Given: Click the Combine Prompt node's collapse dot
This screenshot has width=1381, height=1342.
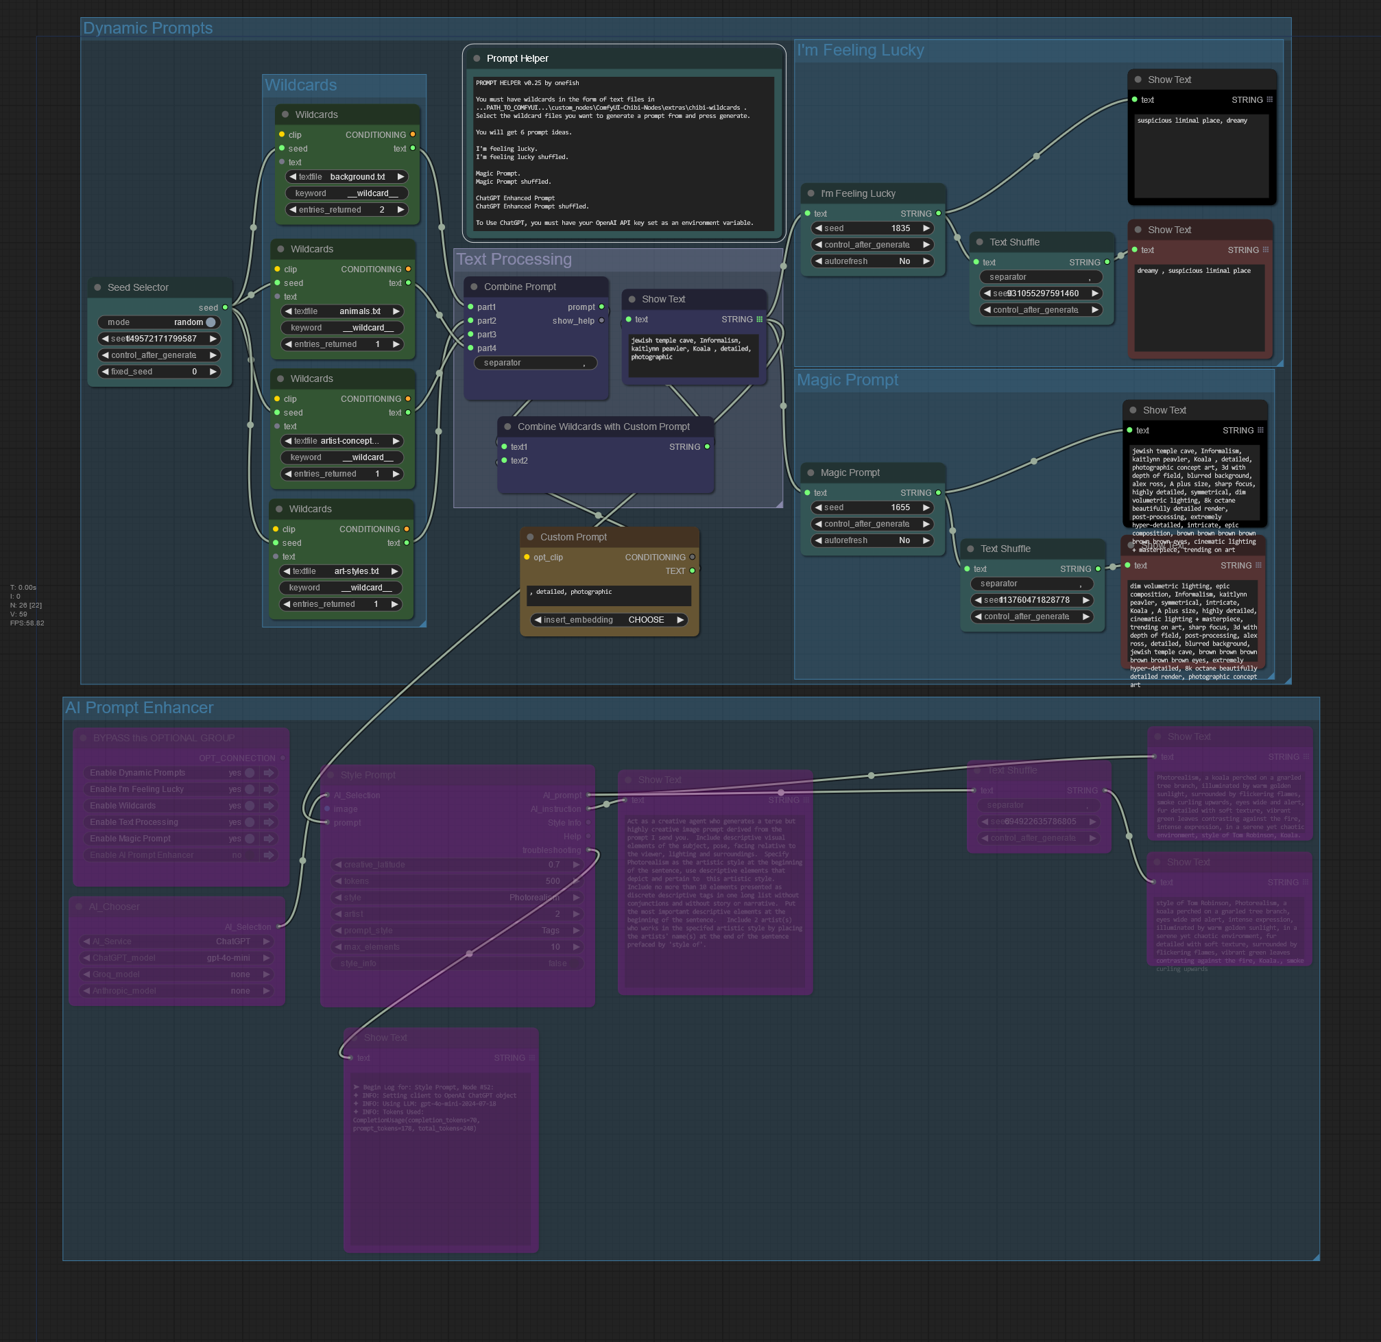Looking at the screenshot, I should coord(474,287).
